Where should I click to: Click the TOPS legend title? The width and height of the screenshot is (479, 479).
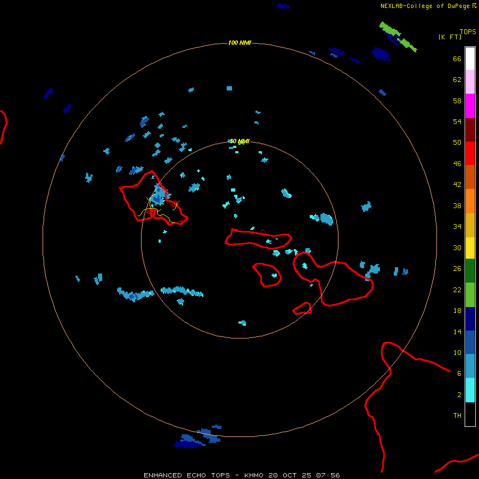point(468,31)
